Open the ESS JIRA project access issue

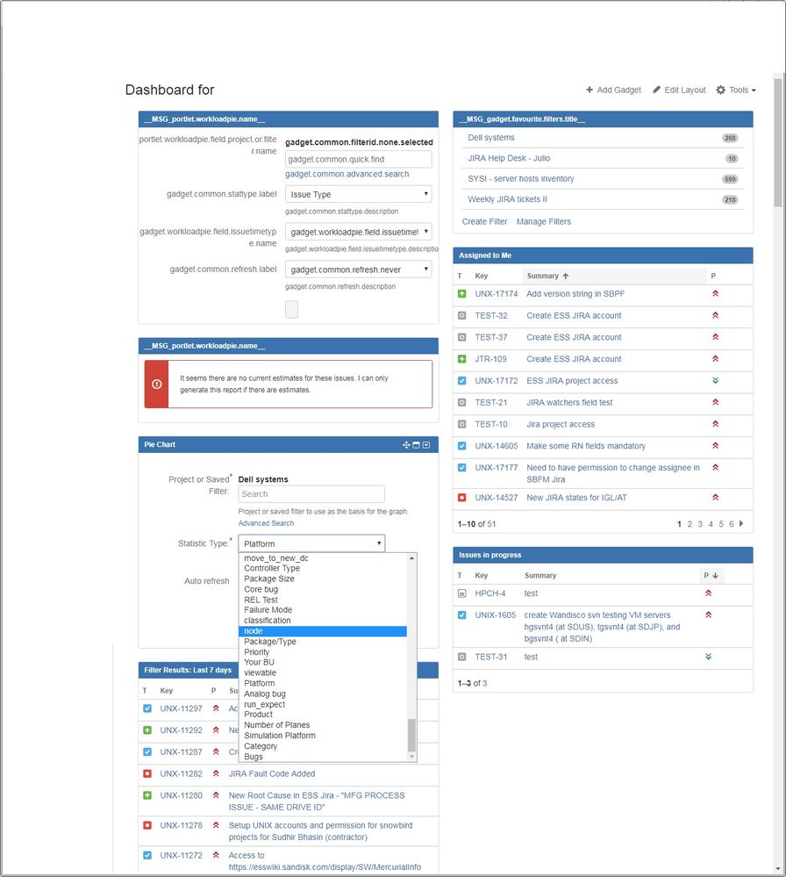(x=572, y=381)
